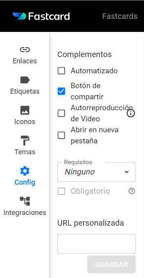
Task: Click the GUARDAR button
Action: click(111, 264)
